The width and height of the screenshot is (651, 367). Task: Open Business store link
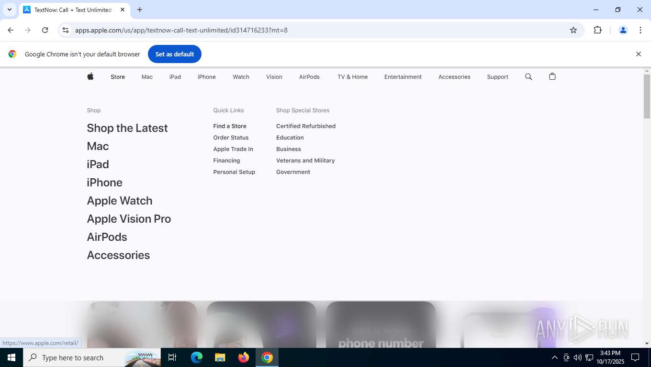[x=289, y=149]
